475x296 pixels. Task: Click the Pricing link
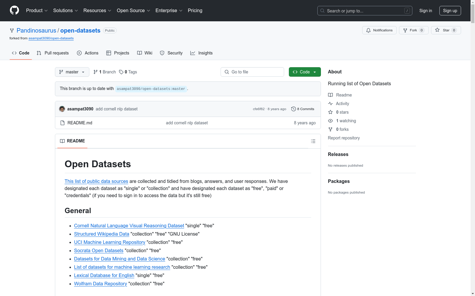point(195,11)
